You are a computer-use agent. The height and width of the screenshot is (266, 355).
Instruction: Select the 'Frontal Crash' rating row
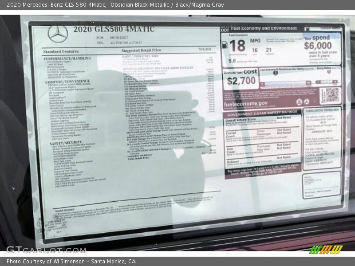tap(262, 135)
